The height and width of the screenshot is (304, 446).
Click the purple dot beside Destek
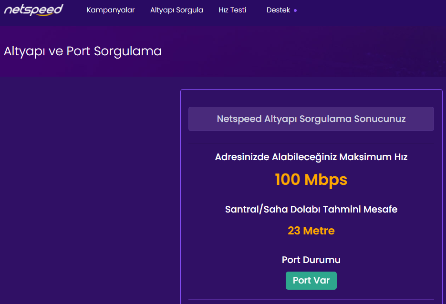point(295,10)
